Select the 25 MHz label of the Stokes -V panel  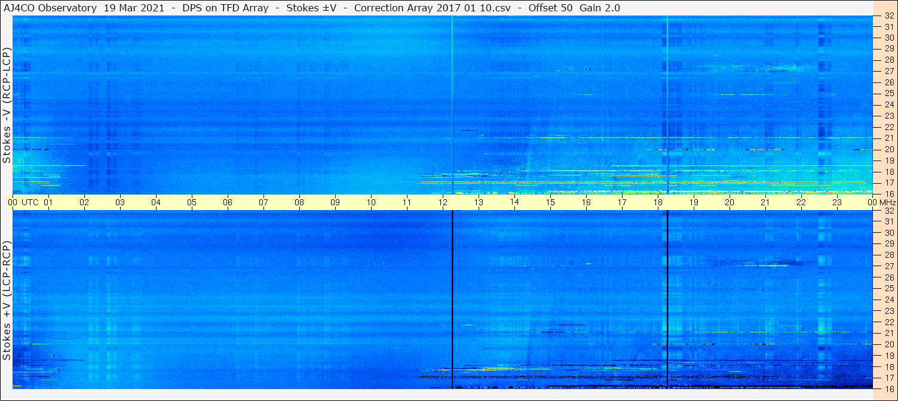tap(888, 94)
